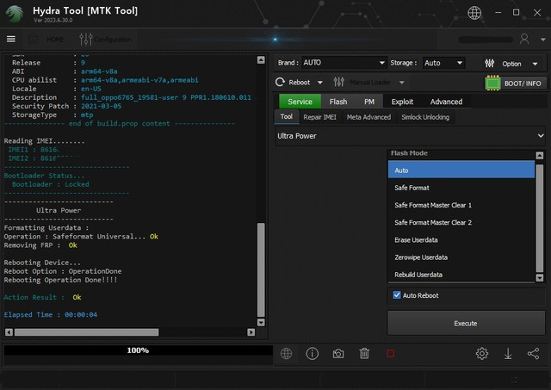Image resolution: width=551 pixels, height=390 pixels.
Task: Select Zerowipe Userdata flash mode
Action: click(x=461, y=257)
